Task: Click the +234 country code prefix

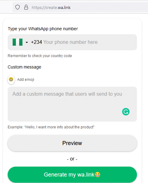Action: pyautogui.click(x=36, y=42)
